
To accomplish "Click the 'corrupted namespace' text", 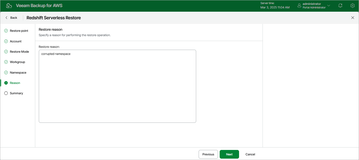I will [56, 54].
